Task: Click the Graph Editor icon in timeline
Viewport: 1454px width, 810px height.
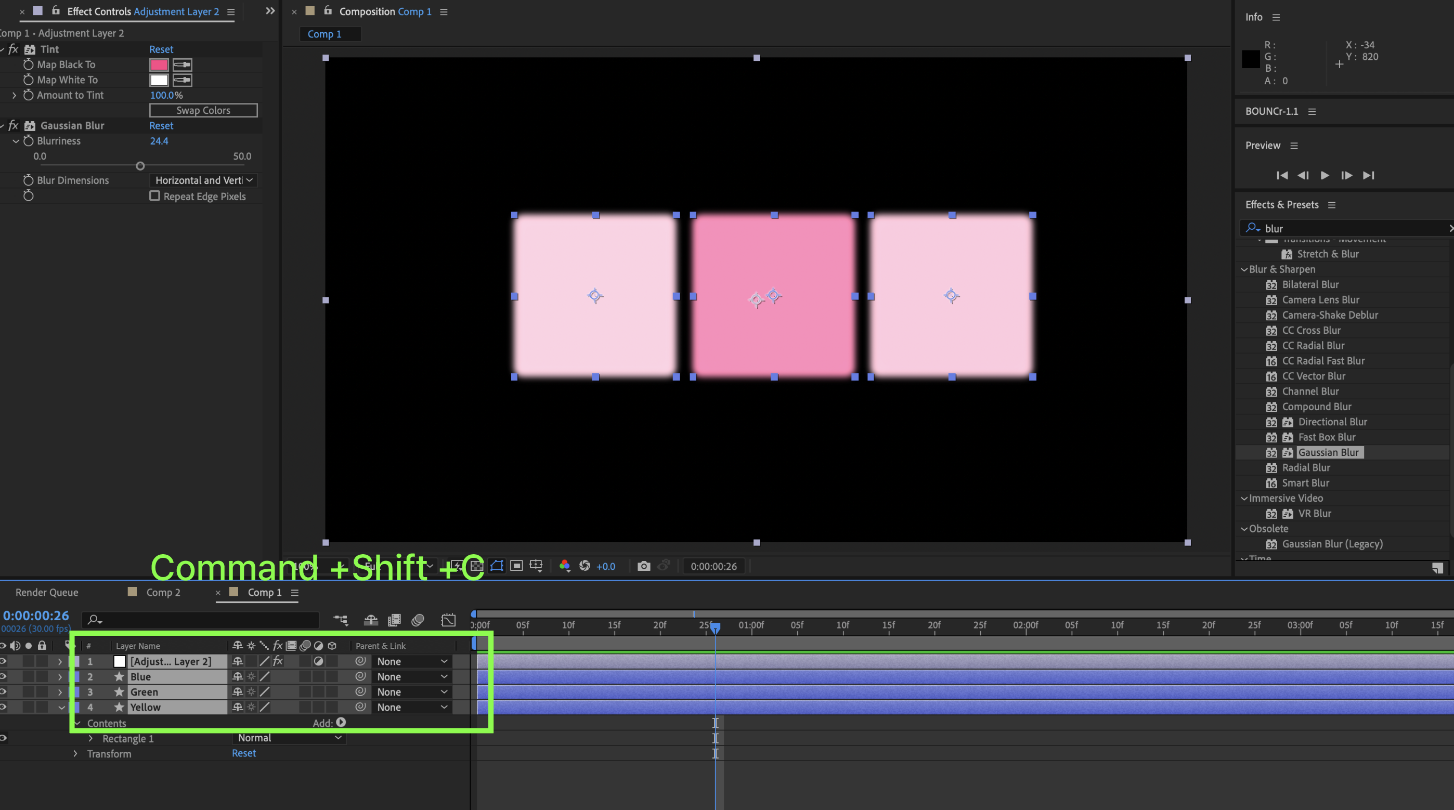Action: coord(448,620)
